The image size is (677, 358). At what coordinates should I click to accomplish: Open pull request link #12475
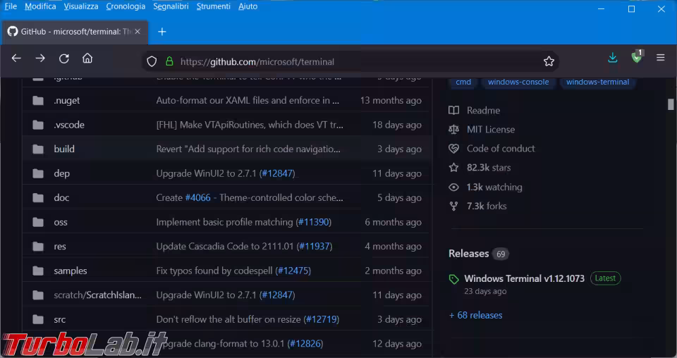tap(293, 271)
